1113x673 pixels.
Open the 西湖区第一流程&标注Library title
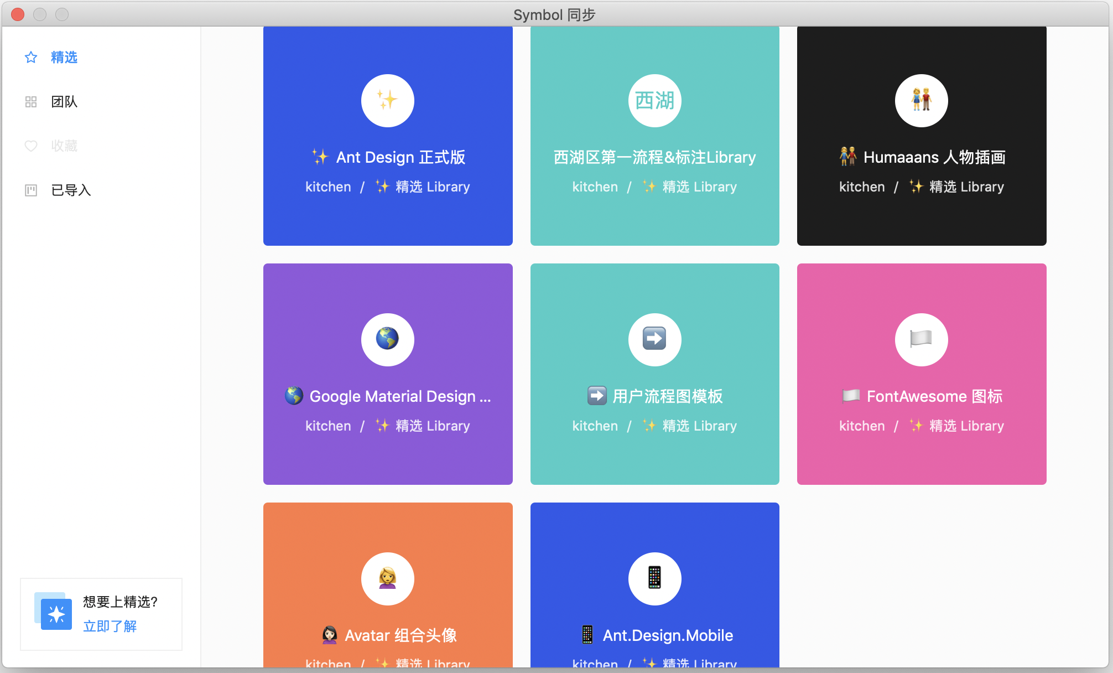coord(654,158)
